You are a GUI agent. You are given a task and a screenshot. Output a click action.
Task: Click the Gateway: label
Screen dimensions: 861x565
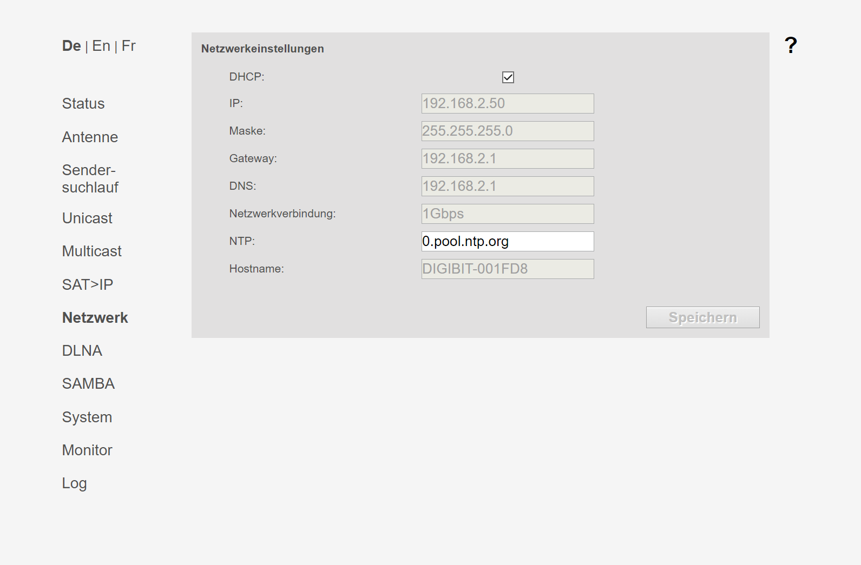click(253, 158)
